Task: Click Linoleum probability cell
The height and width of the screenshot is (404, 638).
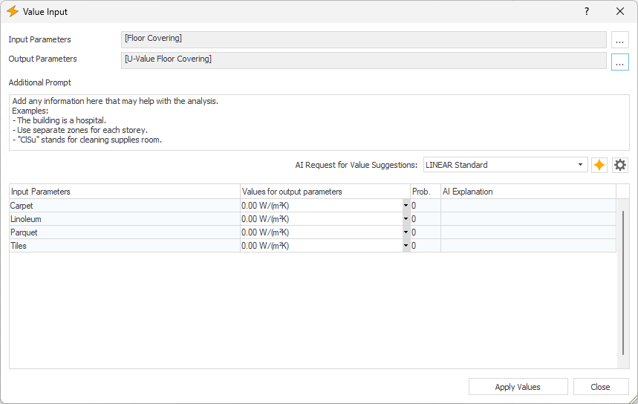Action: tap(425, 219)
